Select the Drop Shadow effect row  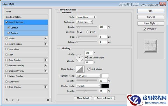pyautogui.click(x=26, y=87)
